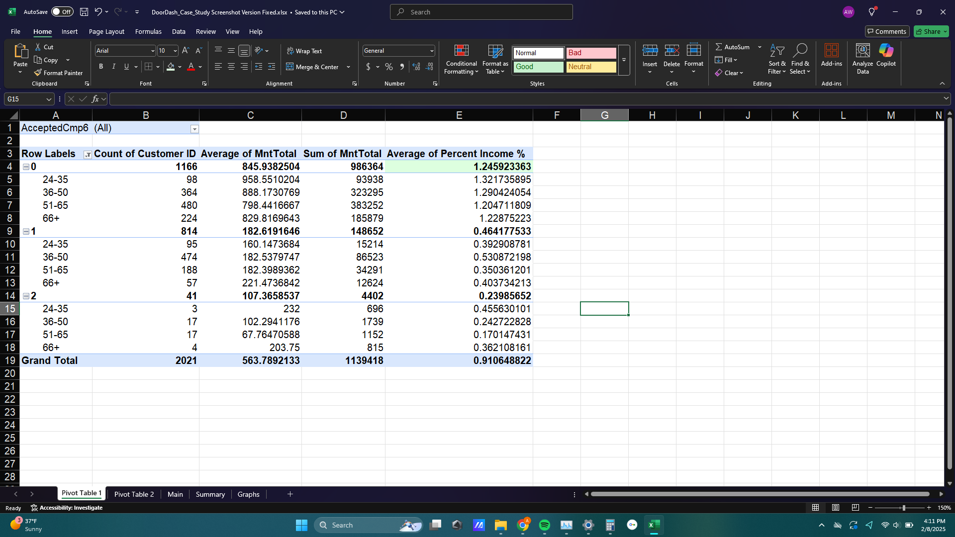This screenshot has height=537, width=955.
Task: Switch to the Pivot Table 2 sheet
Action: click(x=134, y=494)
